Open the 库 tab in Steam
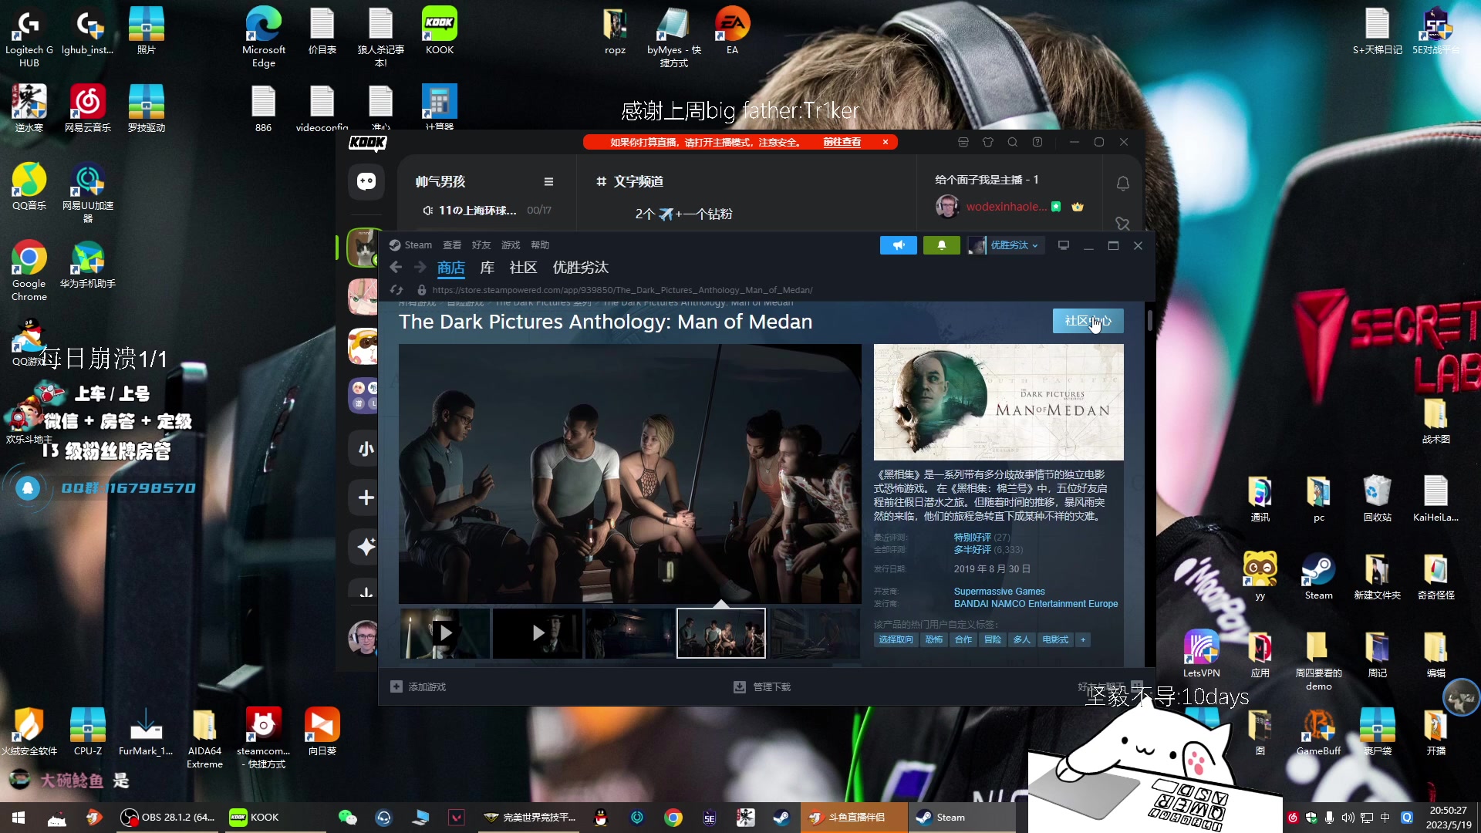1481x833 pixels. pyautogui.click(x=487, y=268)
